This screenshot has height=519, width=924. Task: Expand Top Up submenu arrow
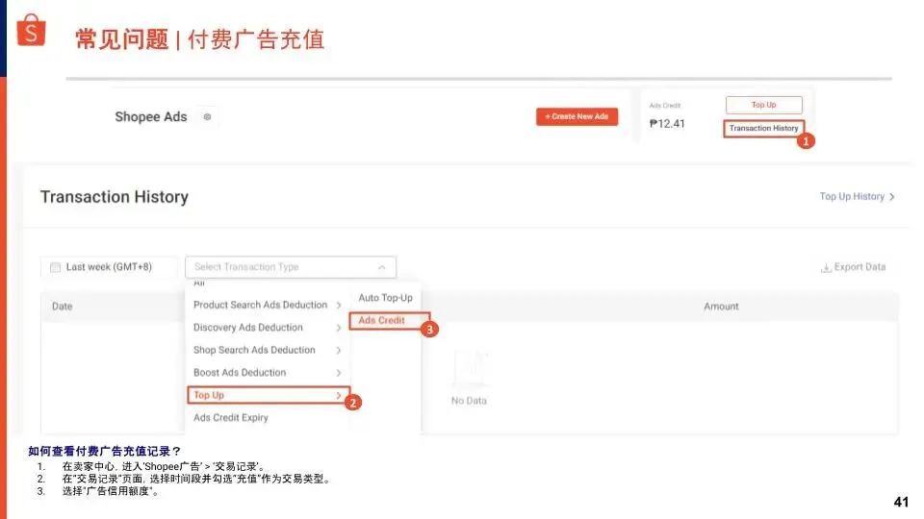pyautogui.click(x=339, y=395)
